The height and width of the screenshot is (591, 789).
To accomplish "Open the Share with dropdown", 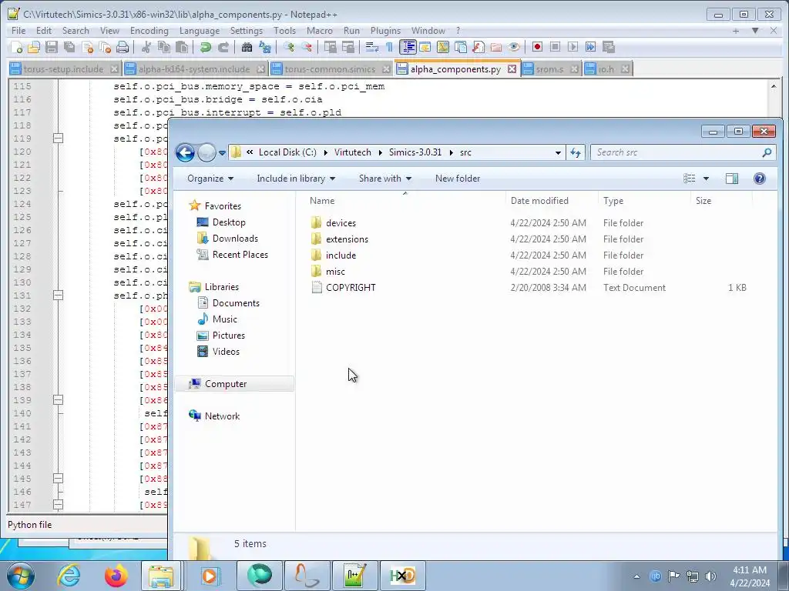I will point(385,179).
